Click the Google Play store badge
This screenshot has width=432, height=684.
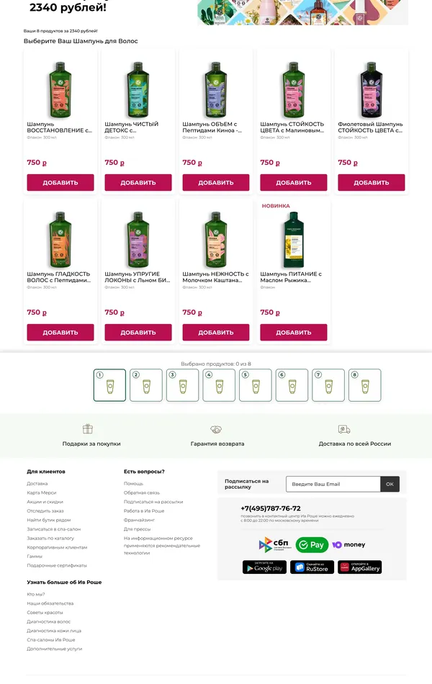pyautogui.click(x=264, y=567)
